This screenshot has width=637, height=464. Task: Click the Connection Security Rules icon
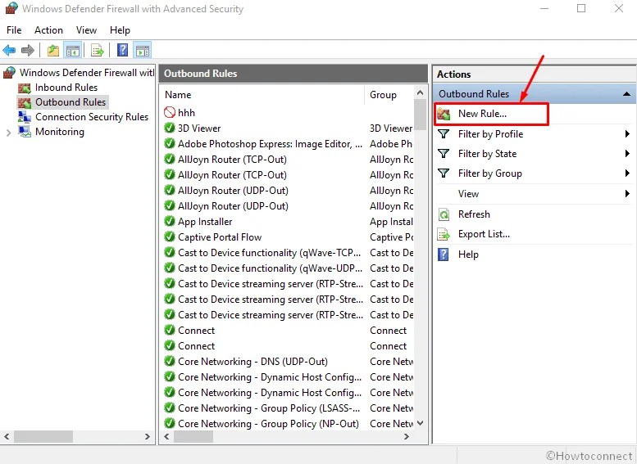pyautogui.click(x=25, y=117)
